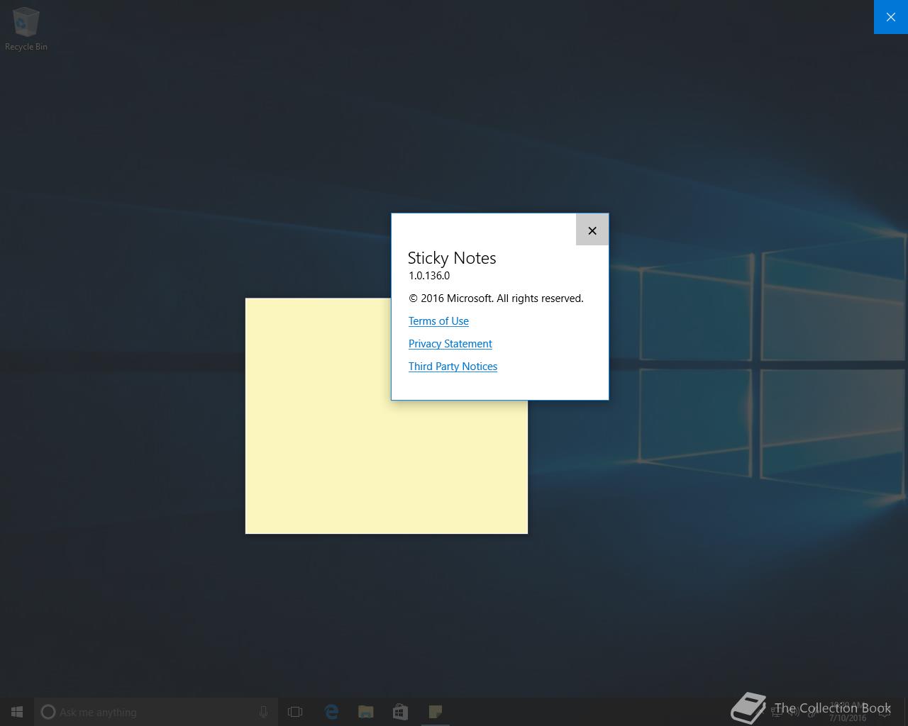Viewport: 908px width, 726px height.
Task: Select the Sticky Notes taskbar icon
Action: 435,712
